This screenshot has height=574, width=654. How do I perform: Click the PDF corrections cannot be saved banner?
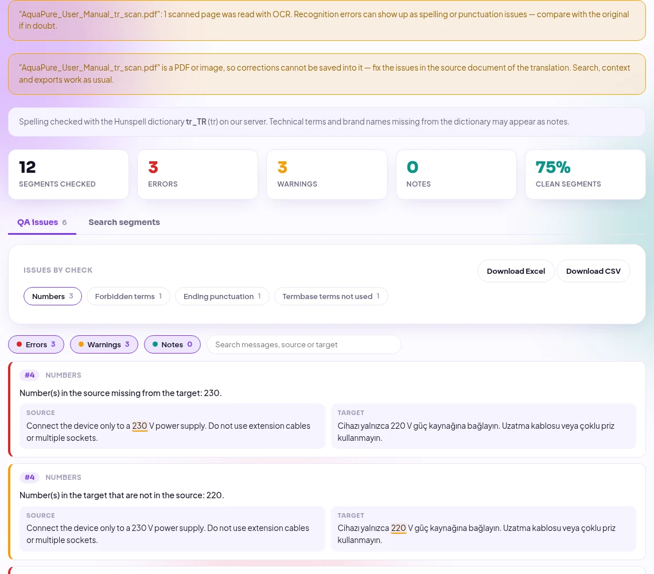[x=327, y=74]
